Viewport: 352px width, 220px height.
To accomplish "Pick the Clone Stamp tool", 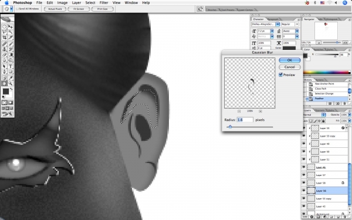I will (x=4, y=49).
